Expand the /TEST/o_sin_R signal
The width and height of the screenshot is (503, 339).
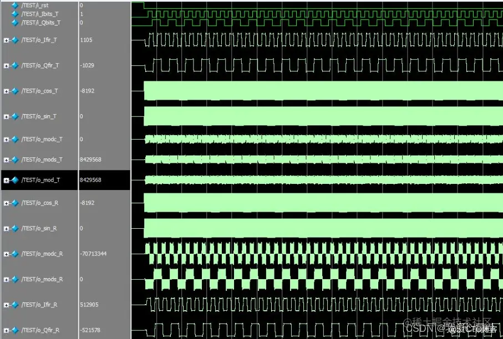(6, 229)
